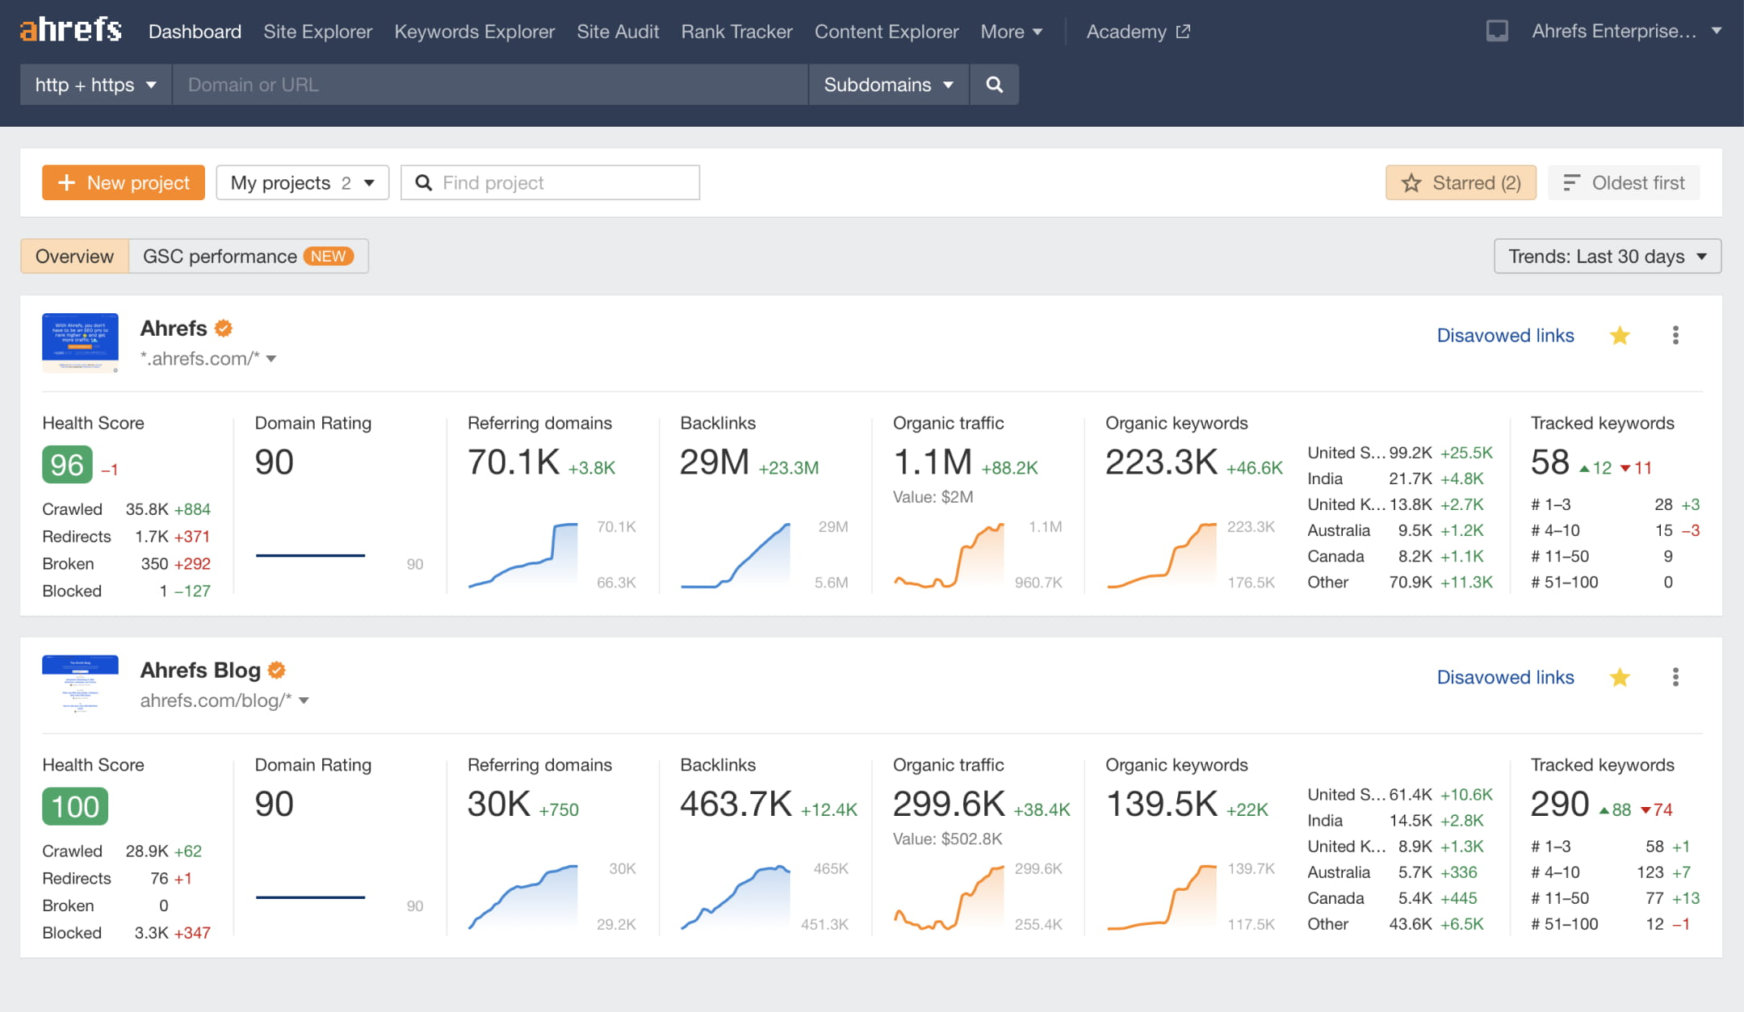
Task: Click the three-dot menu on Ahrefs project
Action: [x=1674, y=335]
